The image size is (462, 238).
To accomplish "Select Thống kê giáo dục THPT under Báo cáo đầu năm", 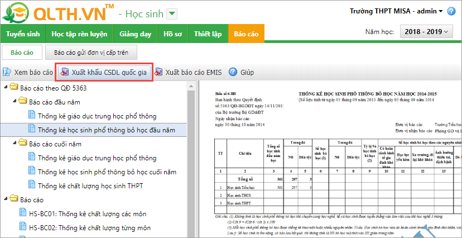I will point(97,116).
